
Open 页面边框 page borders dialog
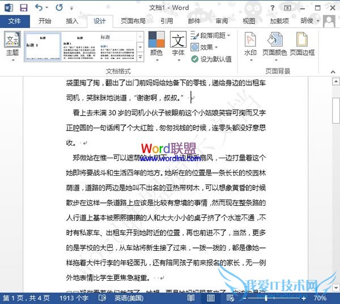pos(302,44)
